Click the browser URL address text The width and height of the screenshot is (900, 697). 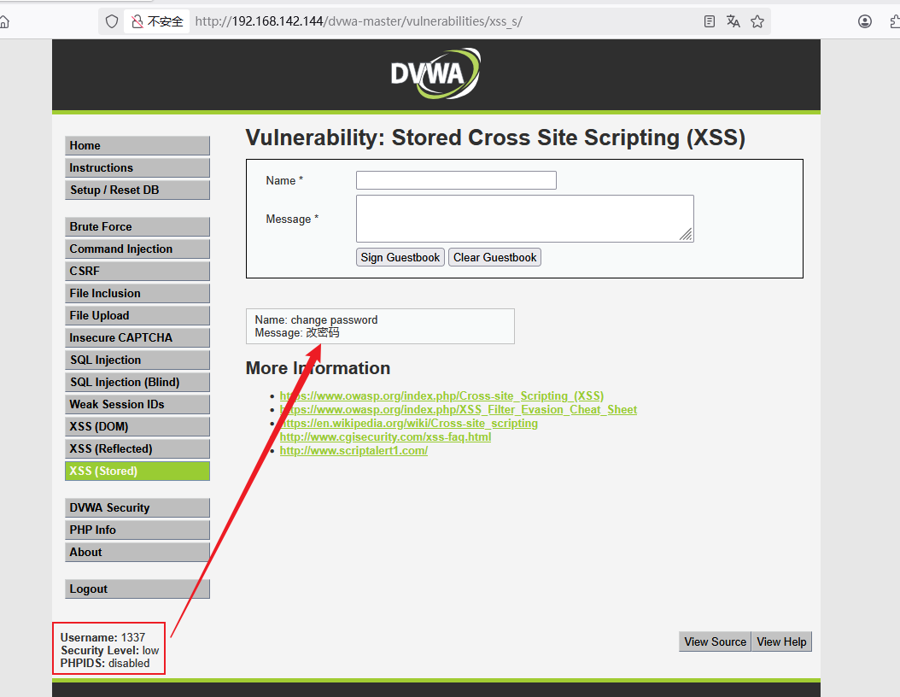tap(359, 22)
